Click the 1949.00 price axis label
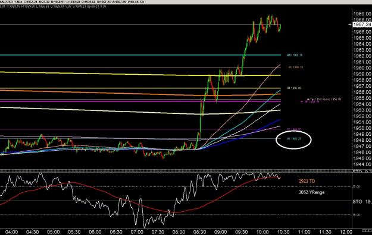372x235 pixels. [x=362, y=134]
